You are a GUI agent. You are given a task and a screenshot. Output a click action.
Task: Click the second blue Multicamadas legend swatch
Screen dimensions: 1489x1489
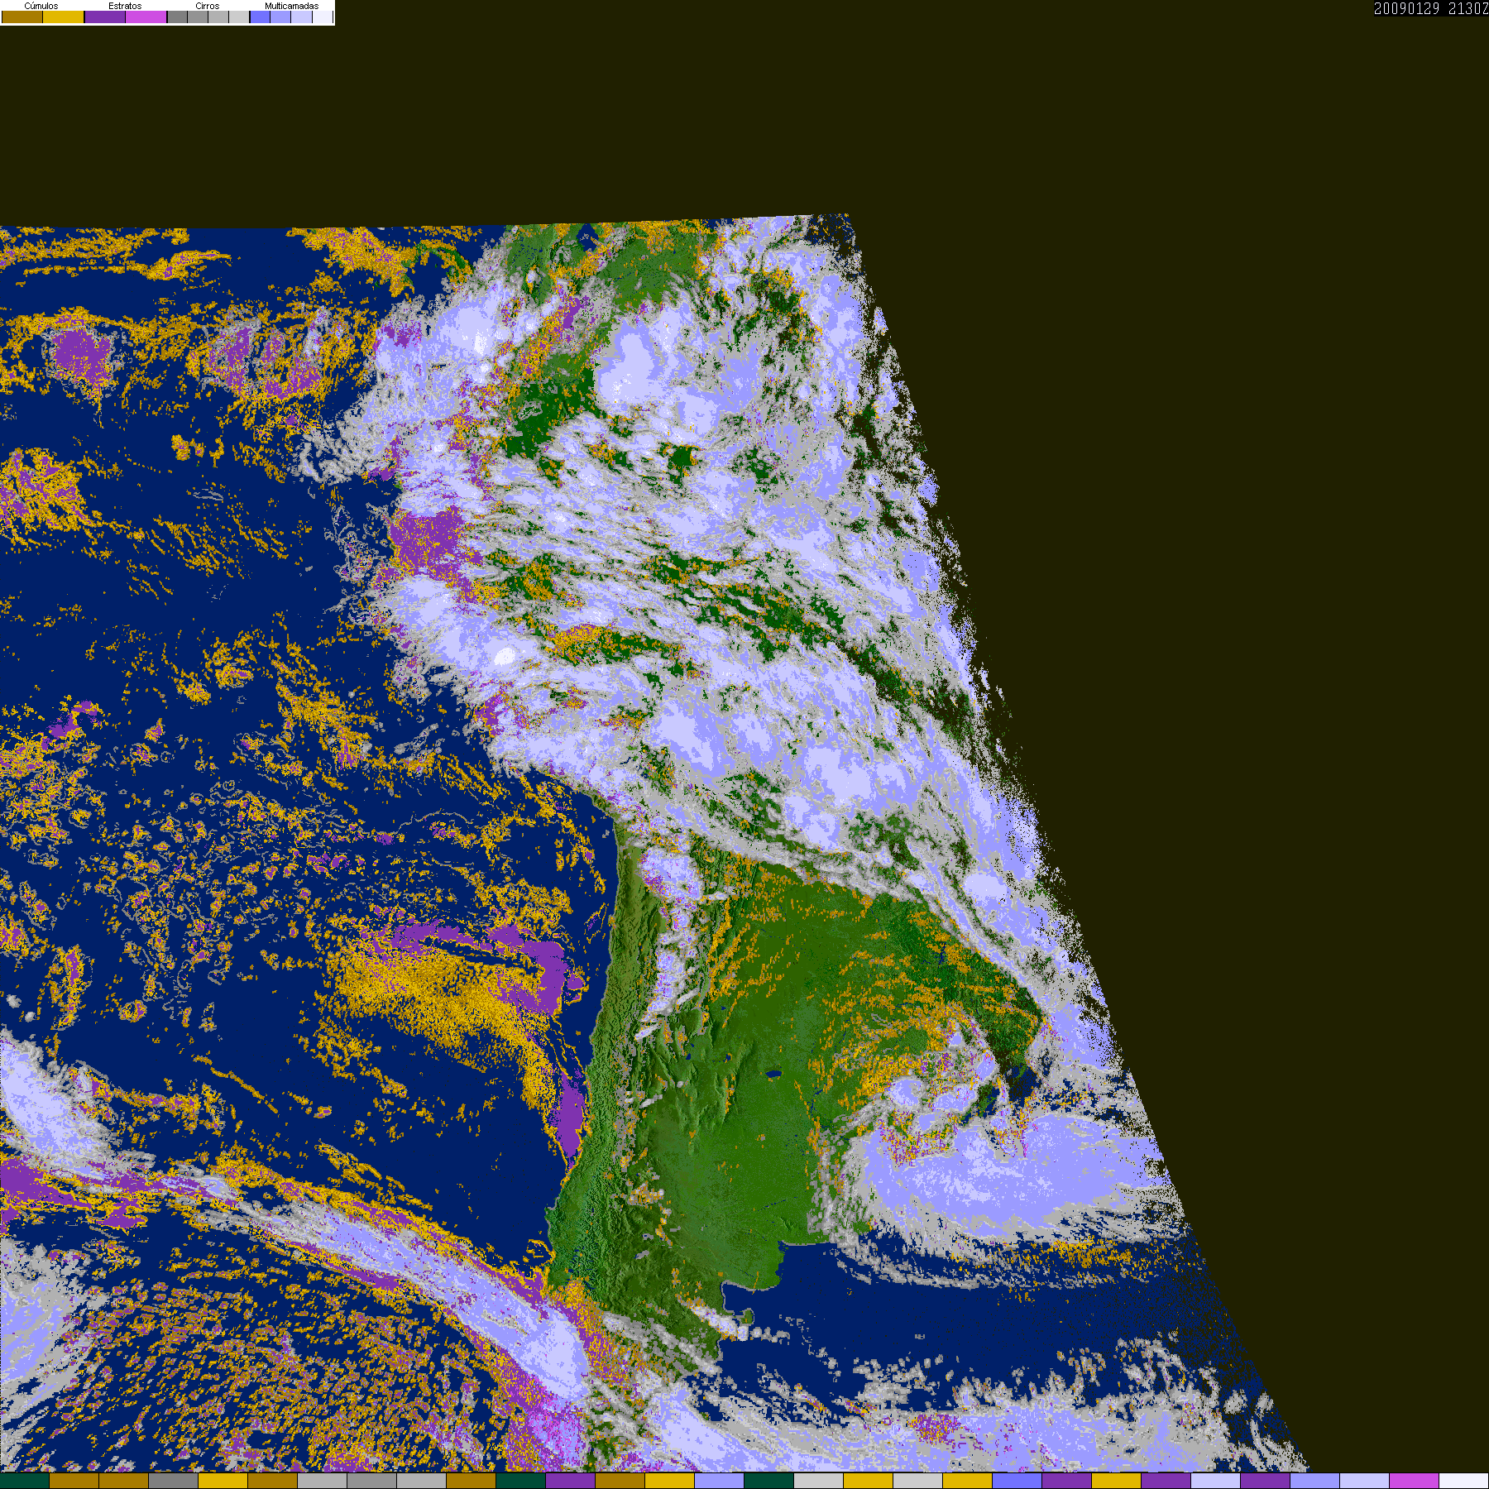click(280, 17)
